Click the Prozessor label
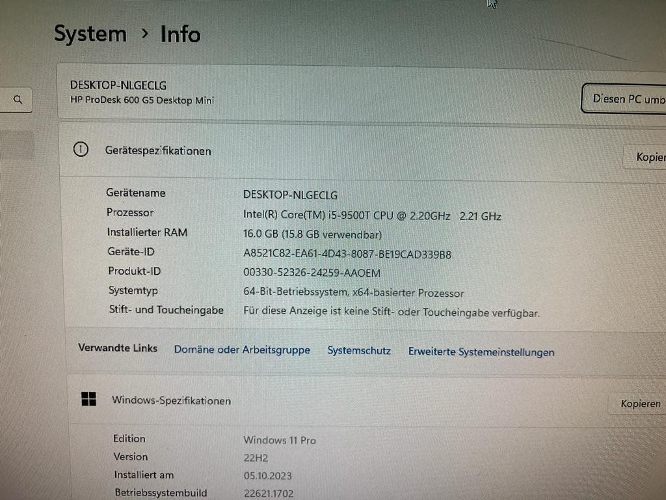Screen dimensions: 666x500 pos(130,212)
